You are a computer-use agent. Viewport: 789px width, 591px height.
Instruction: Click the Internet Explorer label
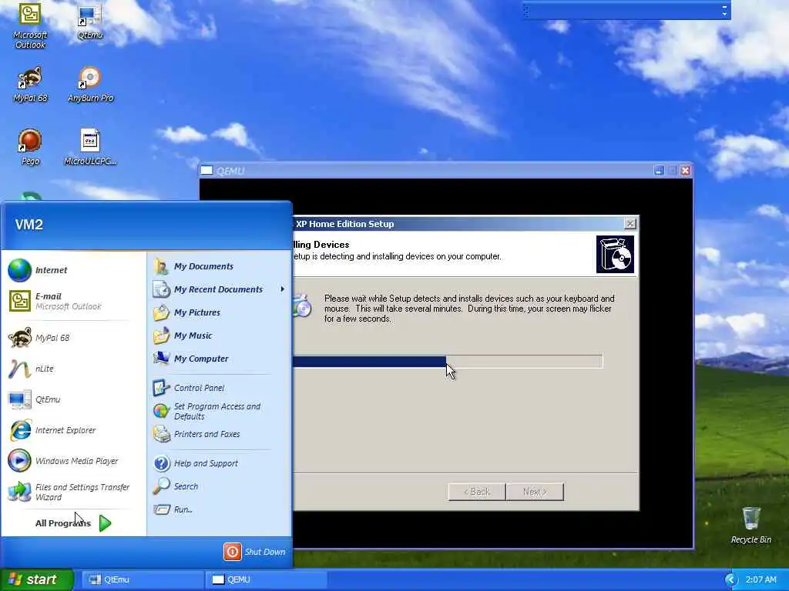coord(65,430)
